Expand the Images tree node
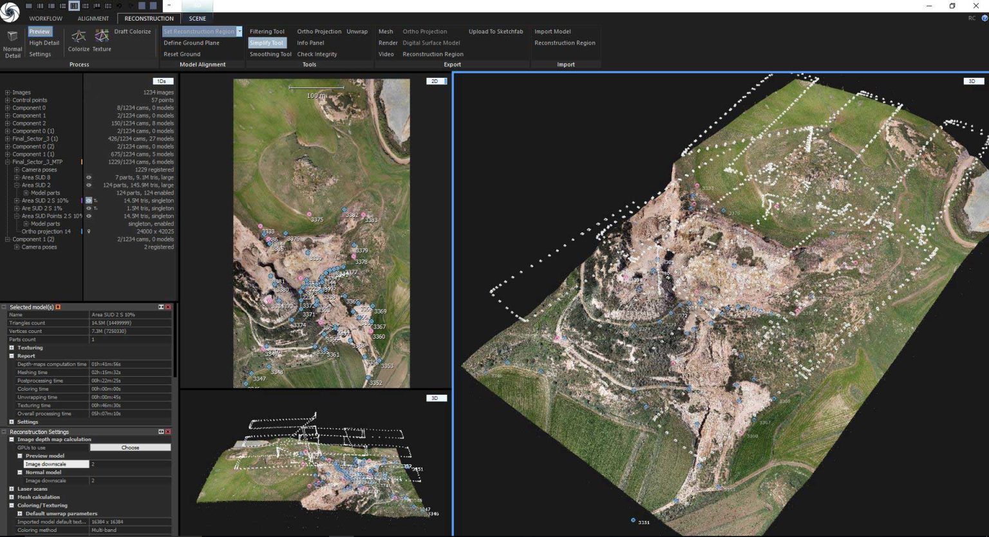 (8, 93)
